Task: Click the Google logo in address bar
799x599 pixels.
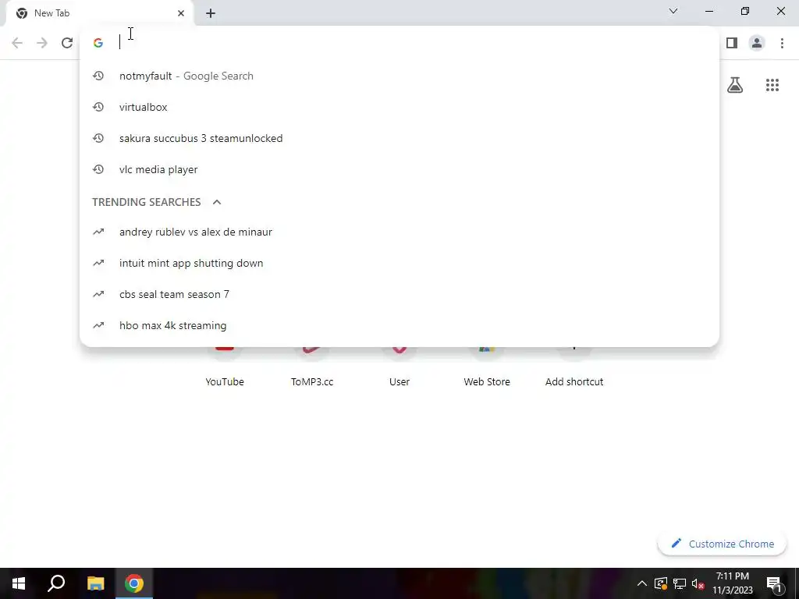Action: (x=98, y=43)
